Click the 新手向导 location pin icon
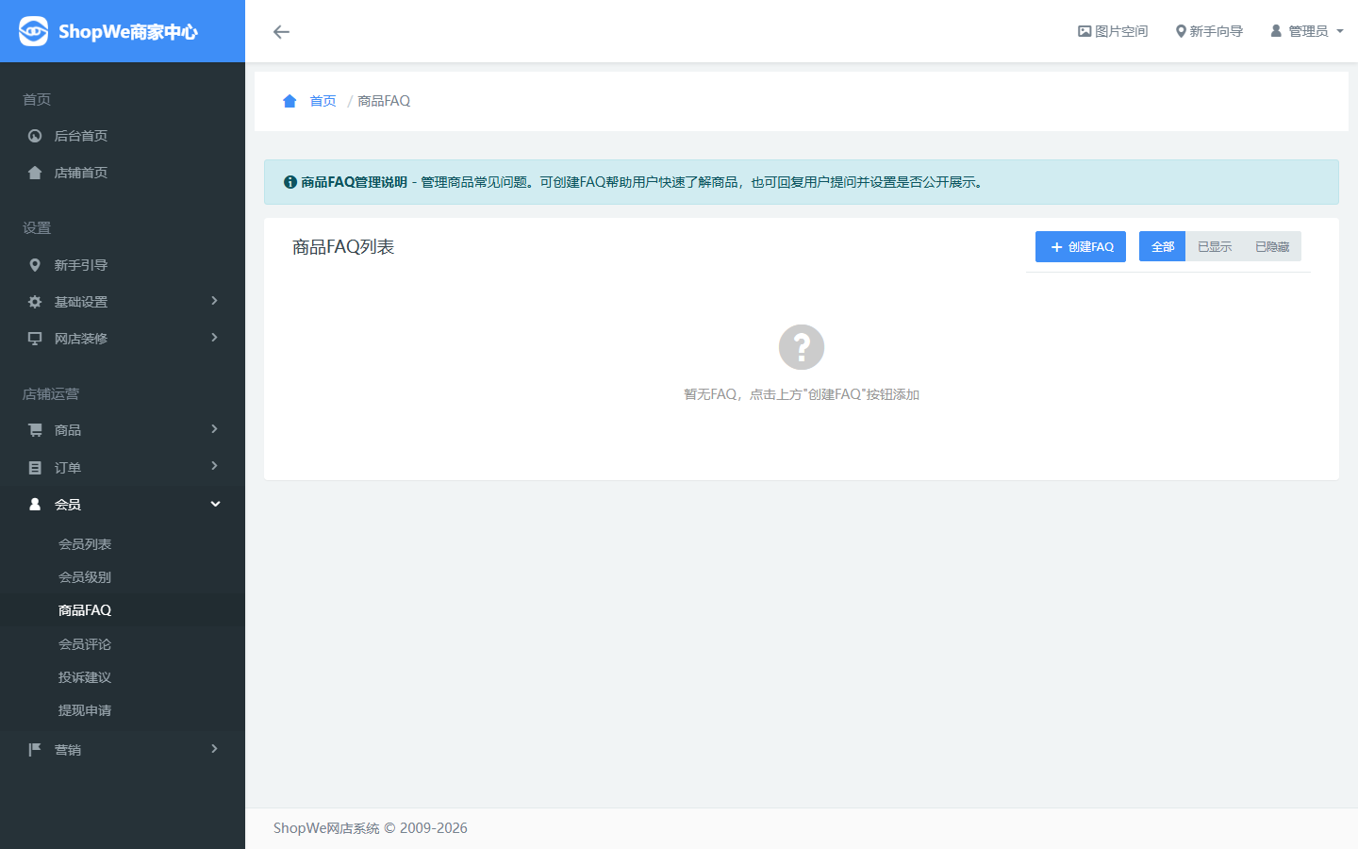 pyautogui.click(x=1181, y=31)
